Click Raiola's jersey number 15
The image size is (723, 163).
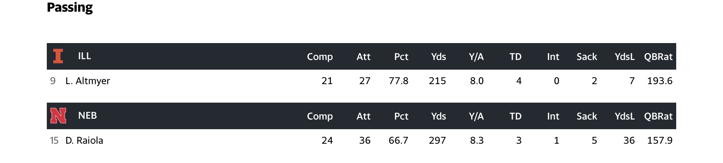pos(54,140)
